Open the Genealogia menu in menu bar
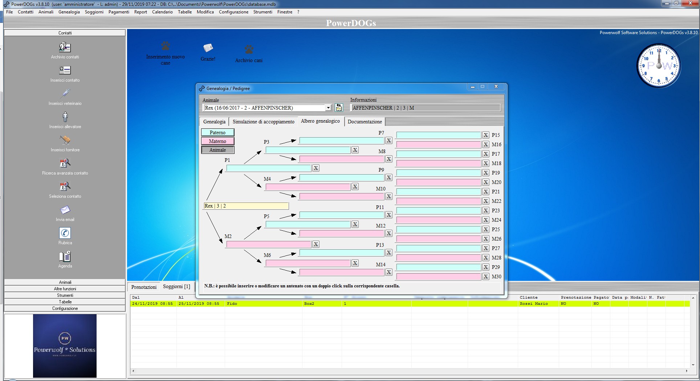 69,12
